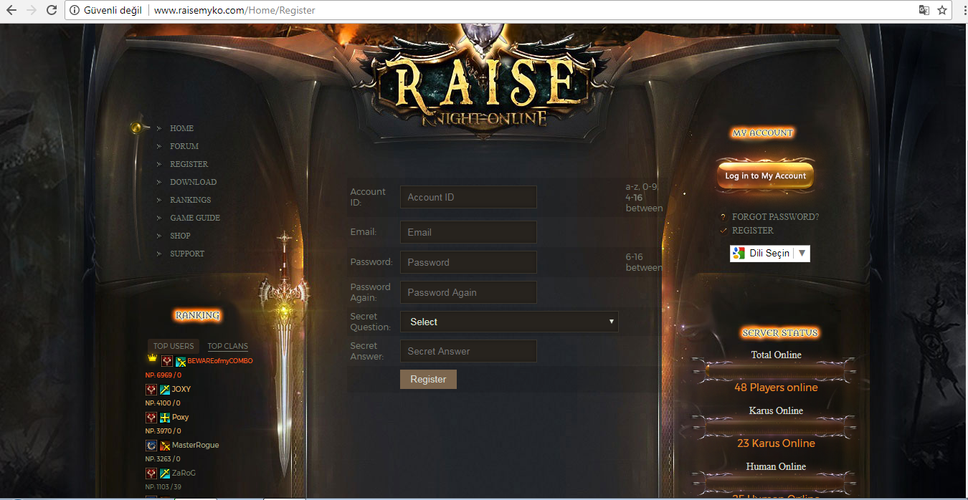This screenshot has width=968, height=500.
Task: Expand the Dili Seçin language dropdown
Action: coord(770,253)
